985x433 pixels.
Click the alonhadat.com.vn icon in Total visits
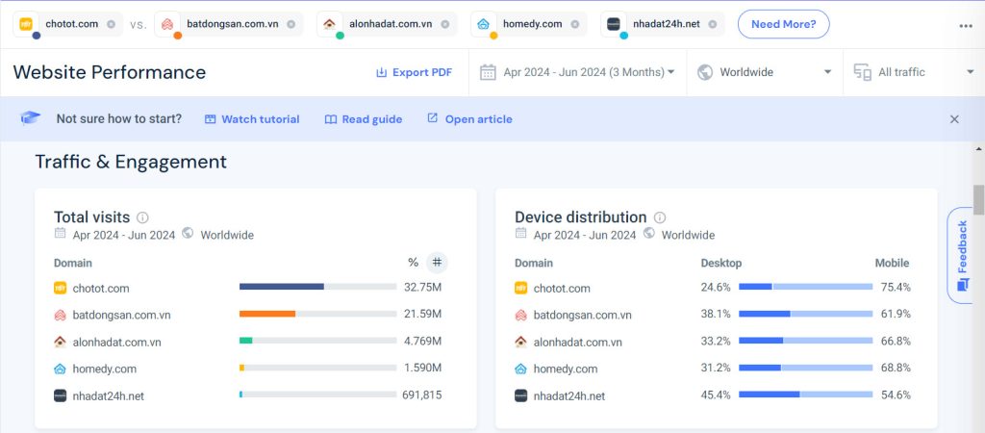pos(61,342)
